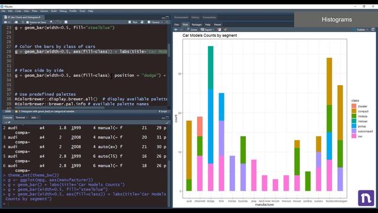Open the Help menu in menu bar
The image size is (378, 213).
coord(90,11)
